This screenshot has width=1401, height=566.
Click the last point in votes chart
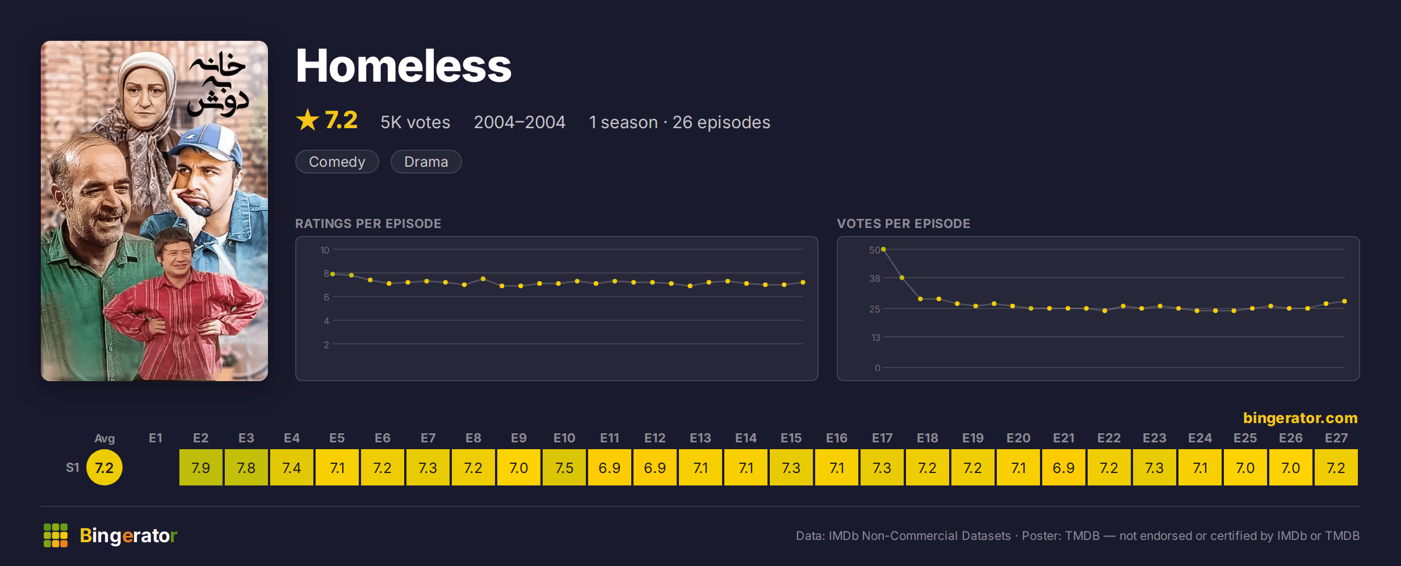[1344, 301]
